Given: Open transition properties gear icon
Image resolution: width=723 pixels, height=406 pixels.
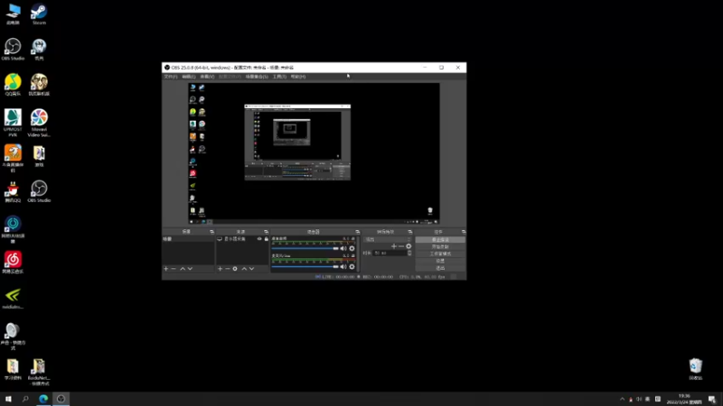Looking at the screenshot, I should 408,246.
